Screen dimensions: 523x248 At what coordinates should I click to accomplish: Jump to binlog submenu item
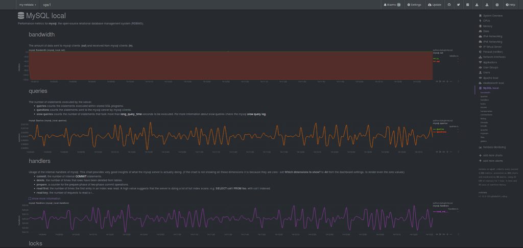point(483,119)
